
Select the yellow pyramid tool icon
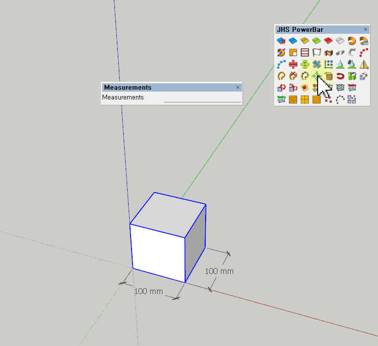[364, 64]
